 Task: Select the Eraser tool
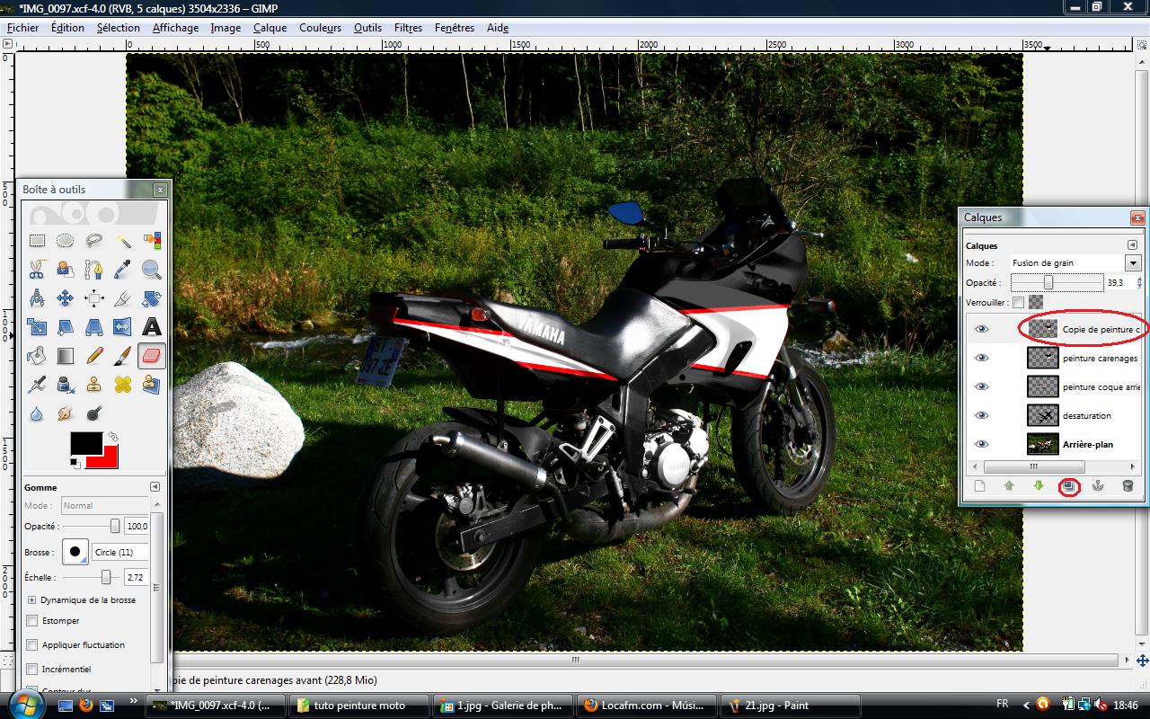(x=152, y=356)
